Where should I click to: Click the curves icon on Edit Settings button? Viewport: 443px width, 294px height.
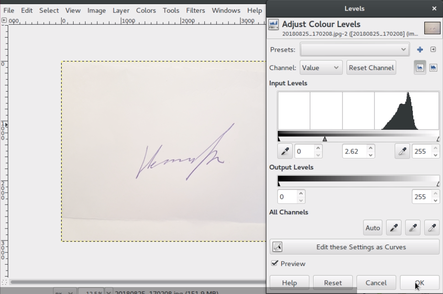(278, 247)
